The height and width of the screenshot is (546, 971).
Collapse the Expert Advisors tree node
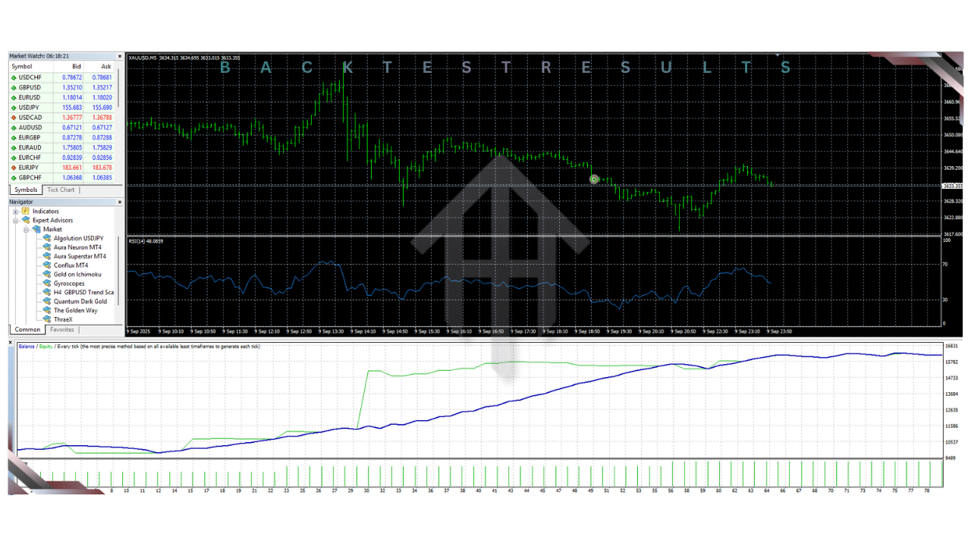(16, 221)
